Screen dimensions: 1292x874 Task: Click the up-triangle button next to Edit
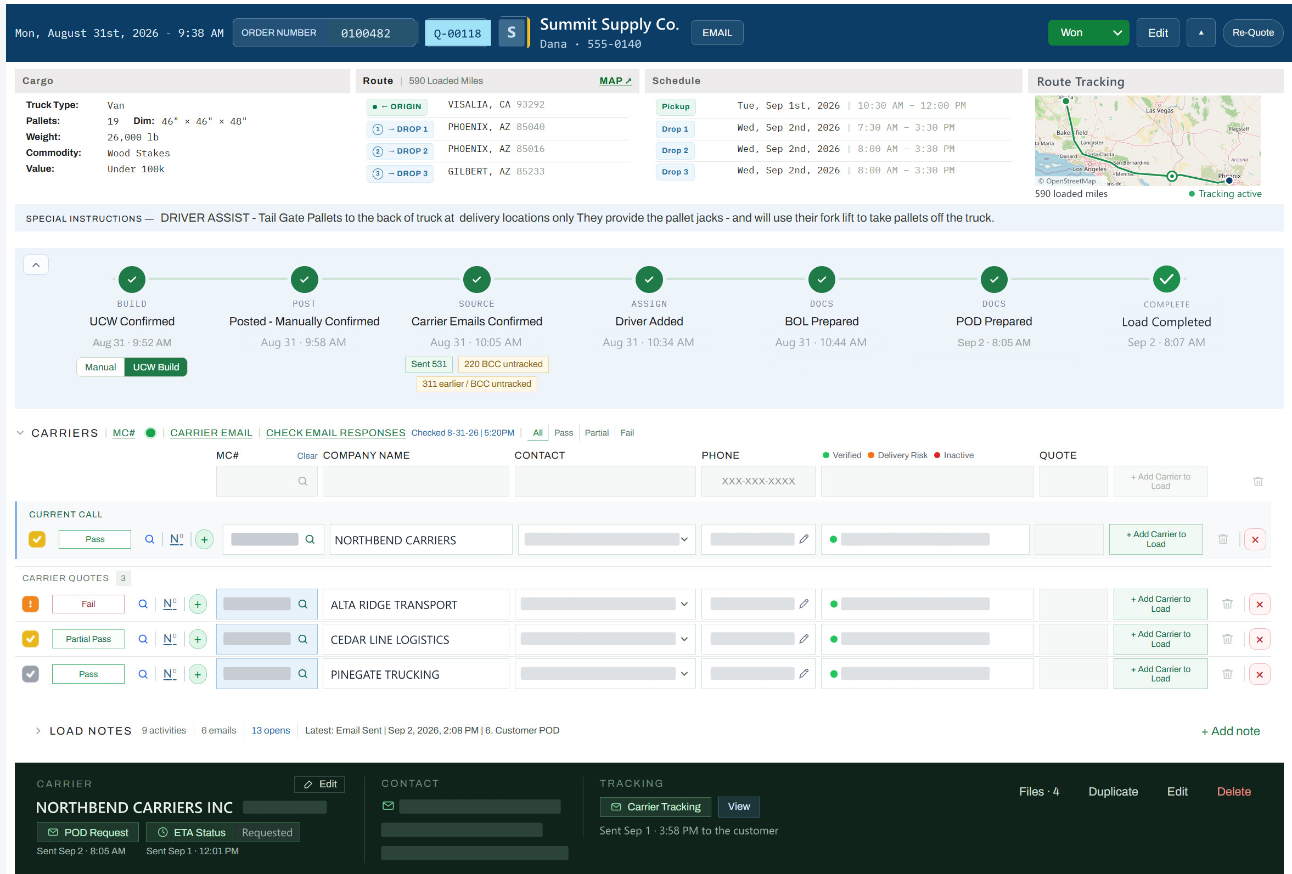tap(1200, 33)
